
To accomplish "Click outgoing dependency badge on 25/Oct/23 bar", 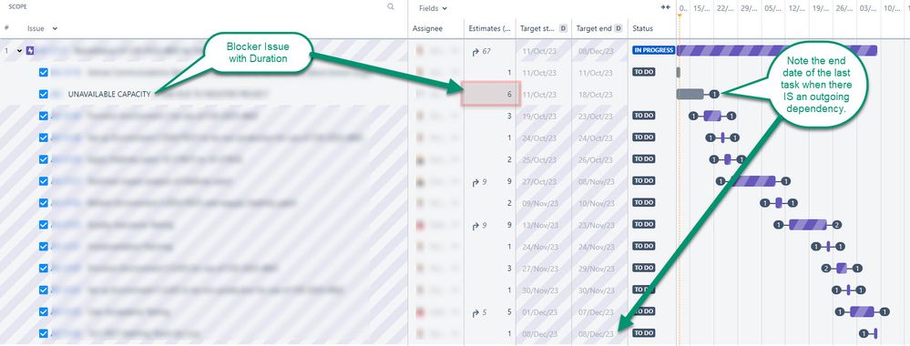I will 741,159.
